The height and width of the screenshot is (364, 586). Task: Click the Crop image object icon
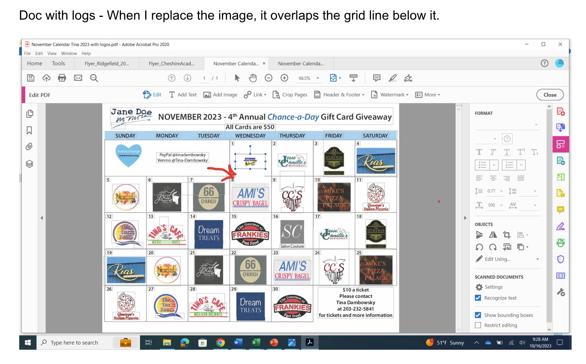(x=507, y=235)
